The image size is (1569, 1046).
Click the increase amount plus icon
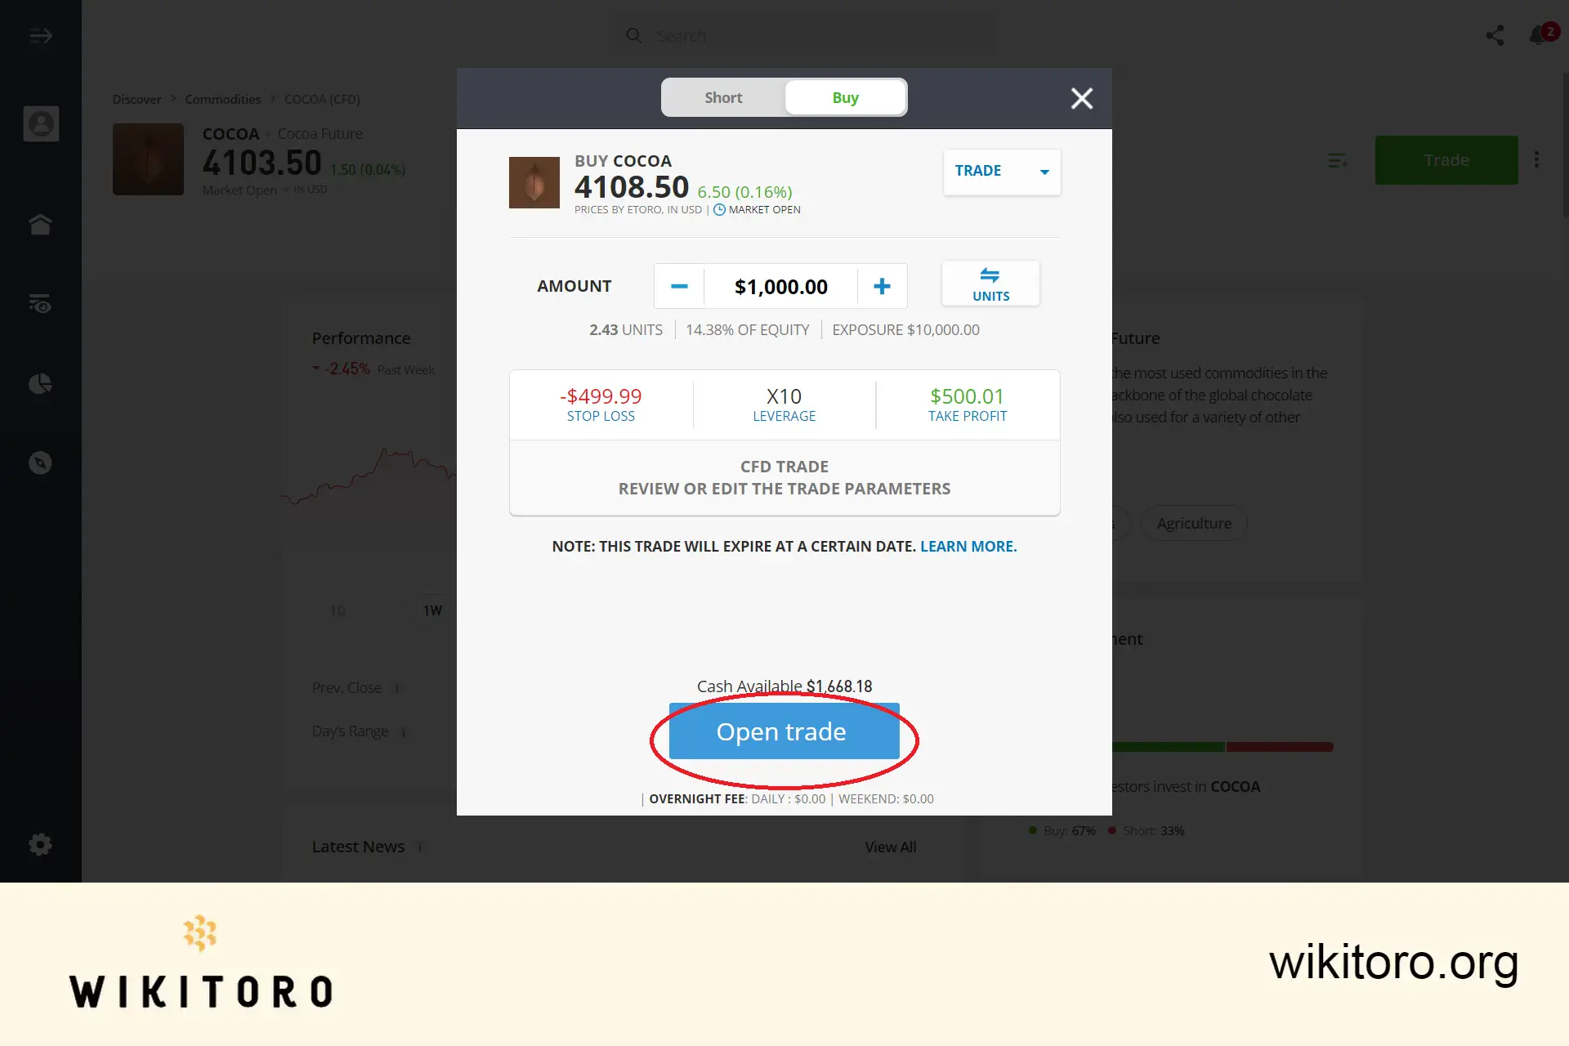883,285
